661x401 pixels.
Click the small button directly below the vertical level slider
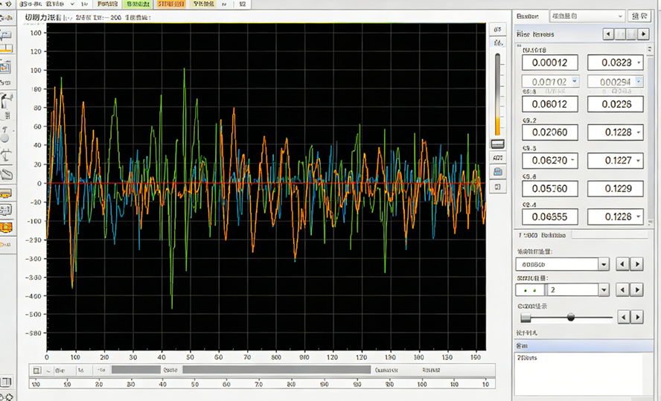497,144
